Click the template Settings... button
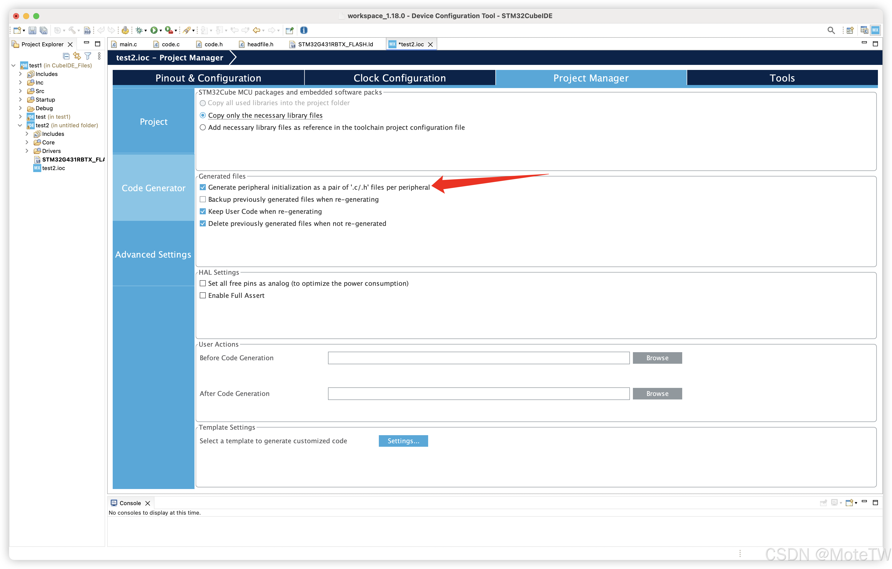The height and width of the screenshot is (569, 892). (403, 441)
